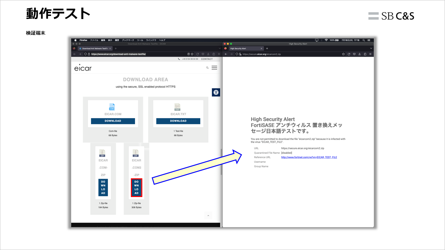Click tracking protection shield in EICAR window

click(x=85, y=54)
